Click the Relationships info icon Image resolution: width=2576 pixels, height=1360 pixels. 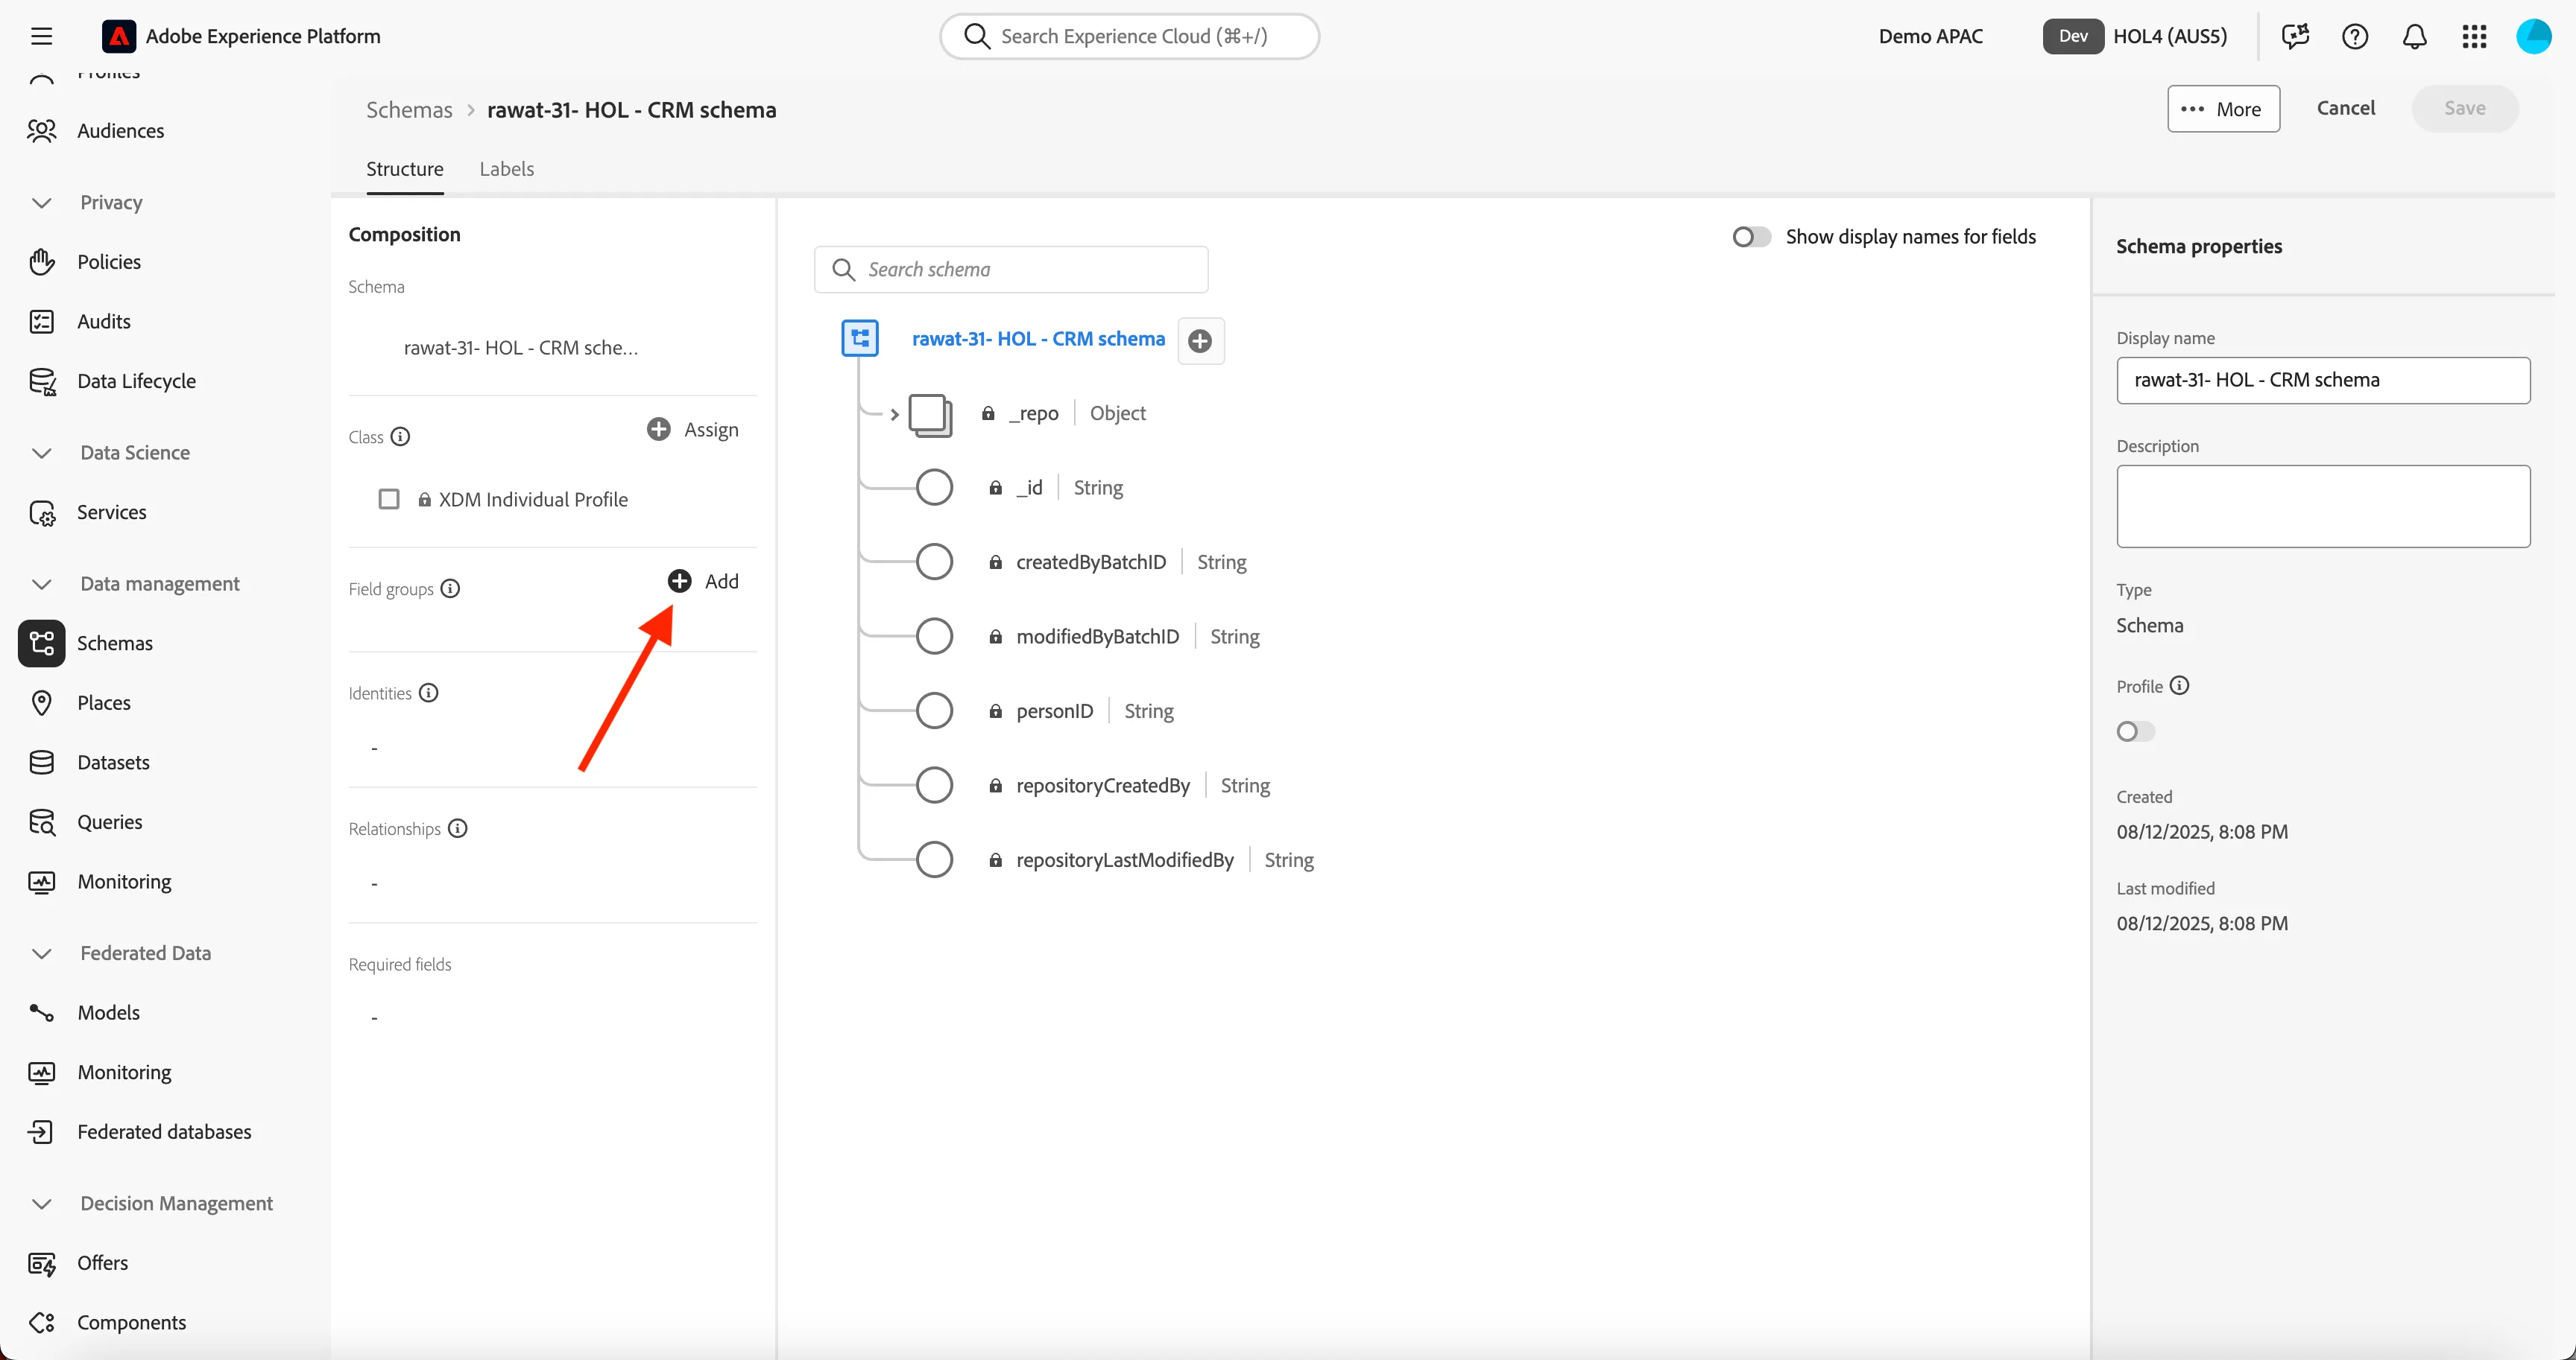click(457, 828)
